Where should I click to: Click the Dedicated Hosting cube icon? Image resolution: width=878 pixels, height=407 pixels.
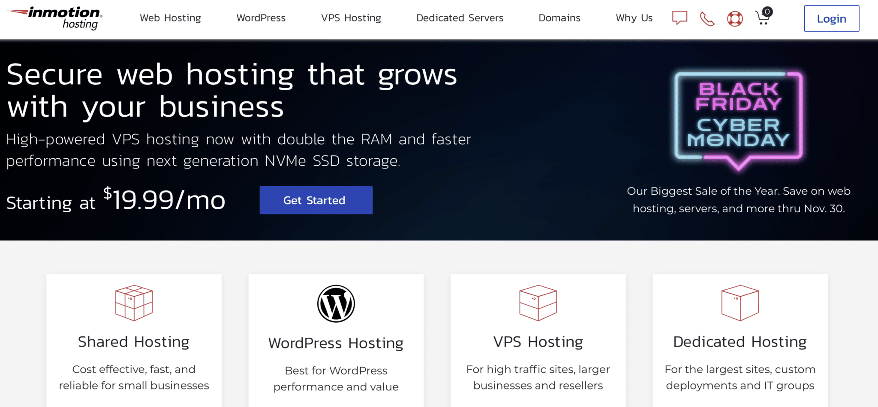click(x=740, y=303)
